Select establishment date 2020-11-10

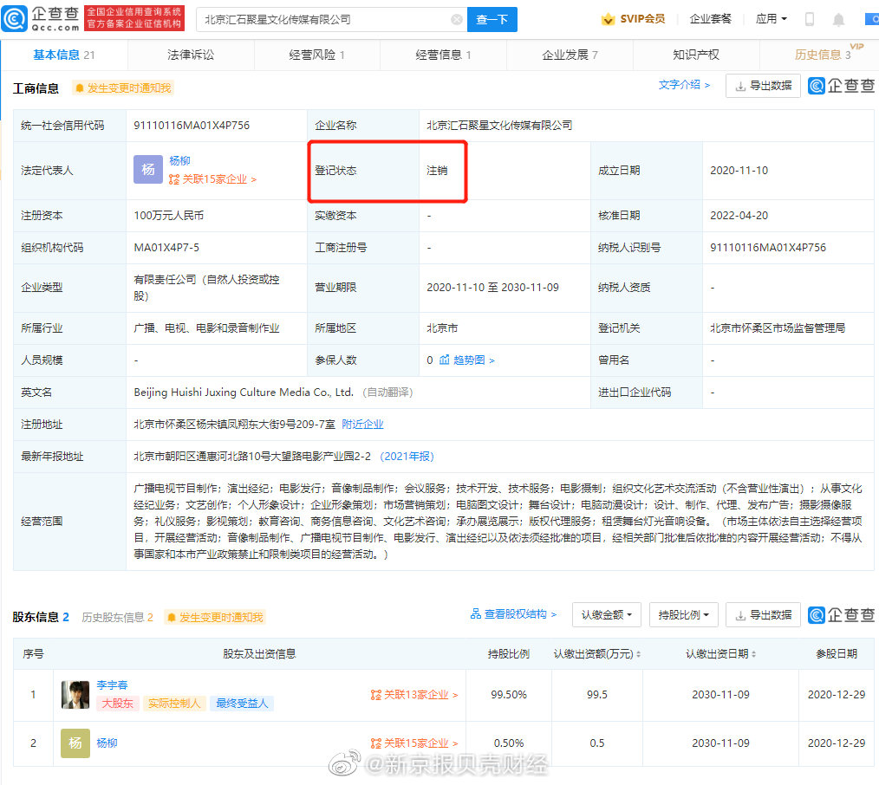click(739, 171)
